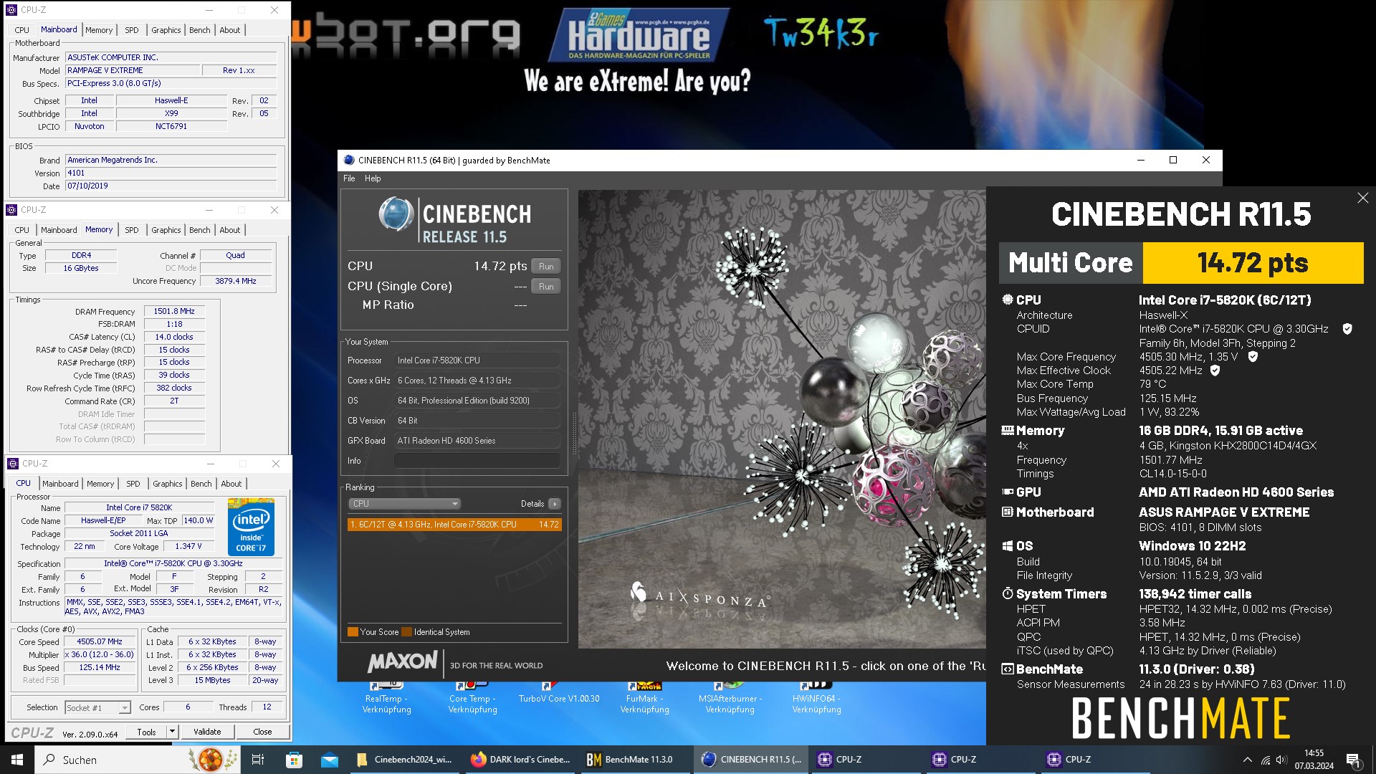
Task: Open the Tools dropdown arrow in CPU-Z
Action: [x=172, y=732]
